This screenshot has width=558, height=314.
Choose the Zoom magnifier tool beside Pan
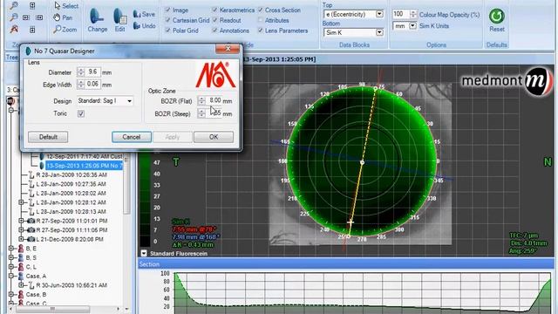click(x=65, y=29)
